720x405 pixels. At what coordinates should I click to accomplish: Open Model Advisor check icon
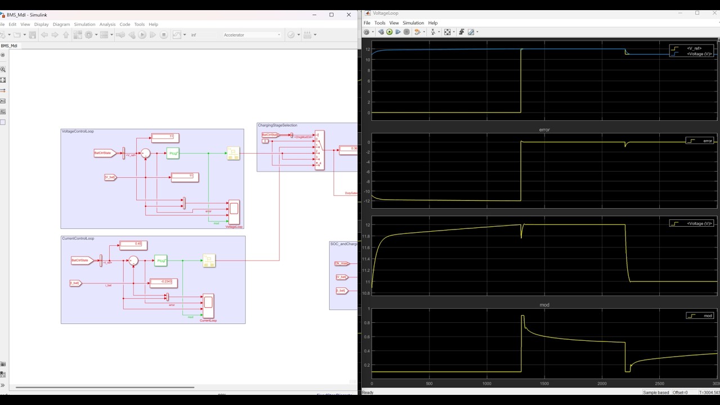pyautogui.click(x=291, y=35)
